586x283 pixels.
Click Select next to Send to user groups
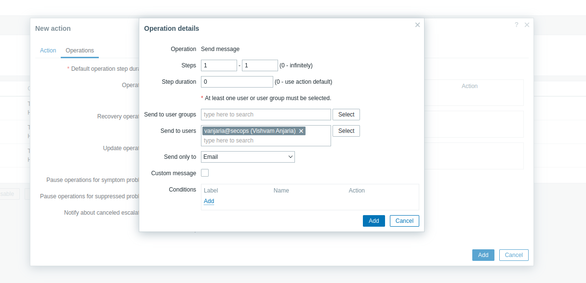[x=346, y=115]
